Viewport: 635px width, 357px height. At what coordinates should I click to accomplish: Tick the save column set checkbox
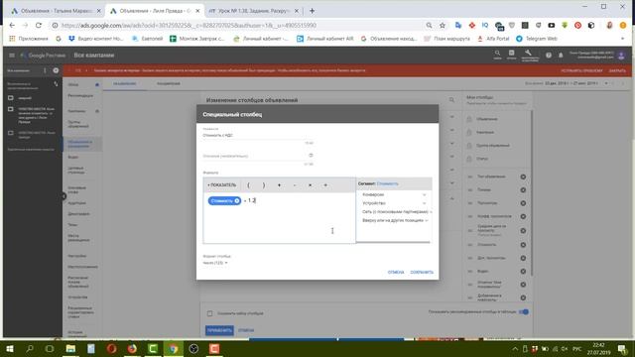coord(209,313)
